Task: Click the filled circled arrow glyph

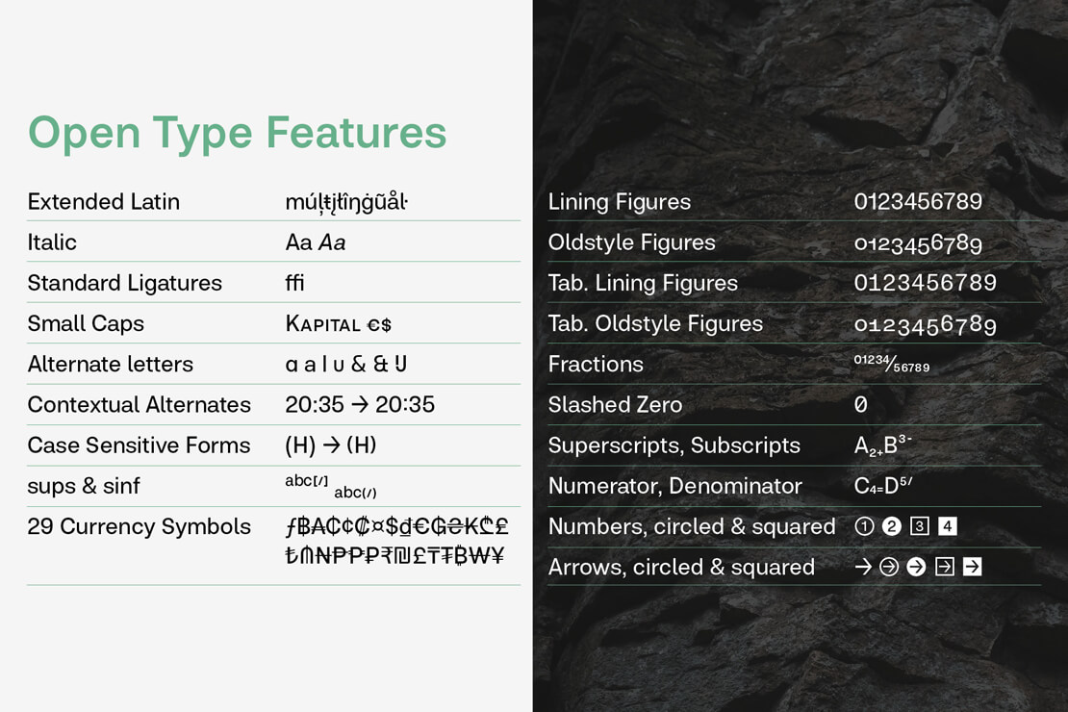Action: tap(916, 567)
